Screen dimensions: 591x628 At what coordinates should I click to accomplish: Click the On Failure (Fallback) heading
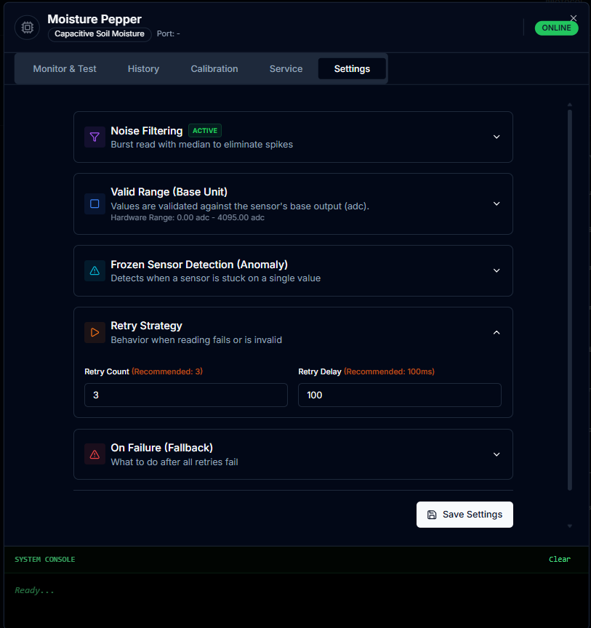click(x=162, y=448)
